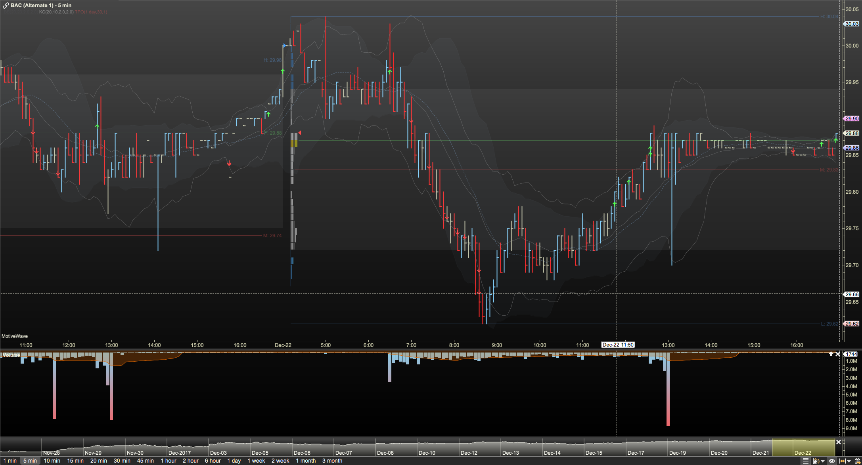This screenshot has height=465, width=862.
Task: Jump to Nov-29 in the overview bar
Action: [93, 453]
